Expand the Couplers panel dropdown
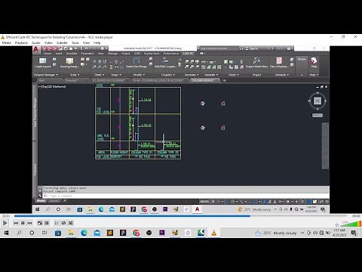The width and height of the screenshot is (362, 272). (168, 75)
